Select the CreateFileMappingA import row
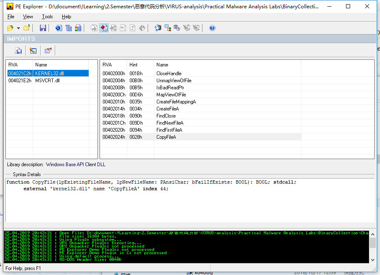 point(176,102)
